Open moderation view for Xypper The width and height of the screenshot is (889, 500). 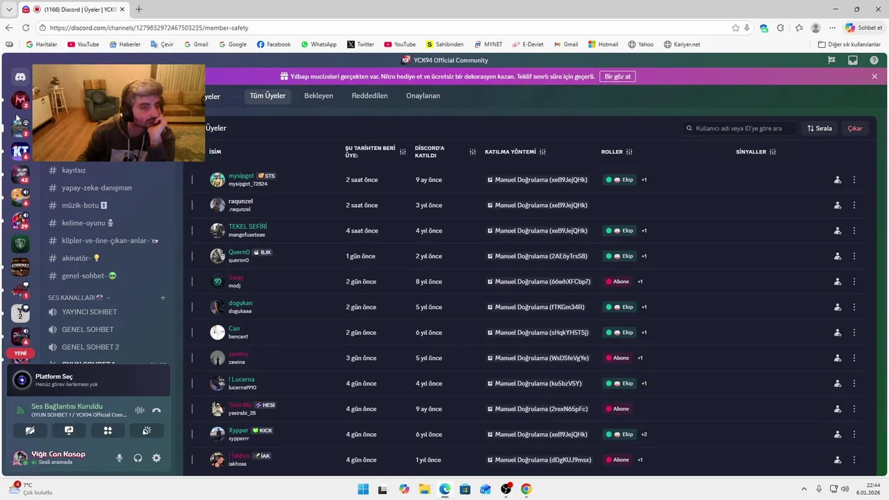pos(838,434)
